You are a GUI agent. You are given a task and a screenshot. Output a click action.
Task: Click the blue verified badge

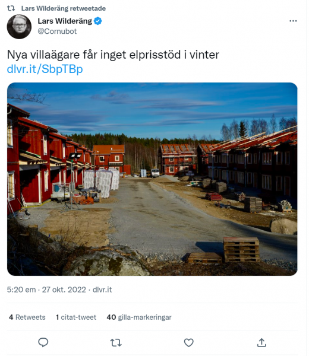(x=98, y=21)
